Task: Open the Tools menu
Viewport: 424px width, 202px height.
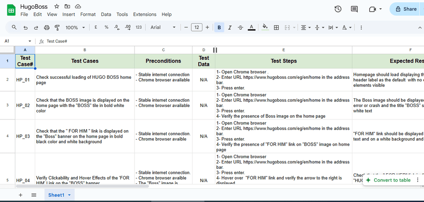Action: click(122, 15)
